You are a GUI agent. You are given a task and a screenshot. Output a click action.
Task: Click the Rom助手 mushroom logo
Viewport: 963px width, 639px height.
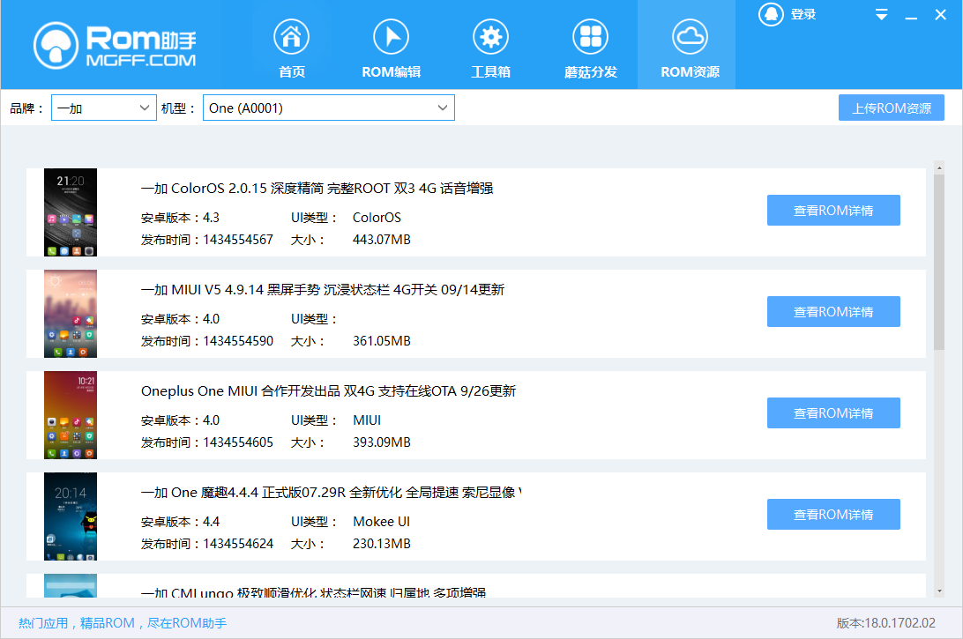click(x=56, y=46)
